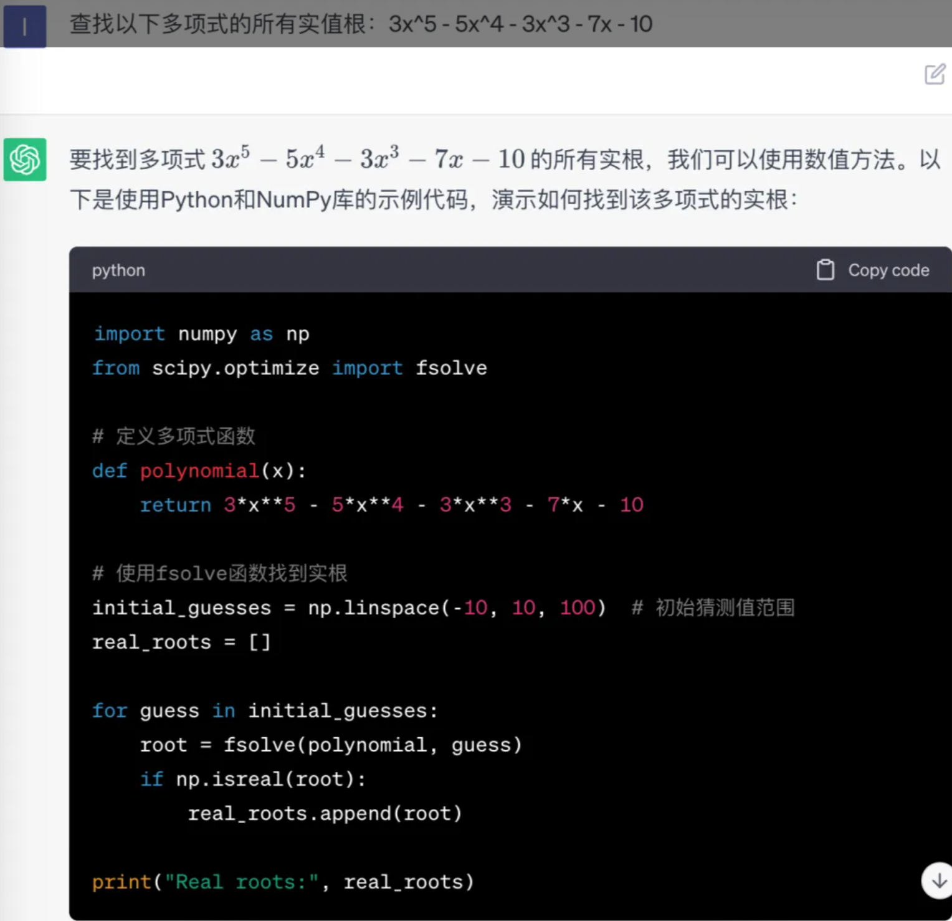Click the 'def polynomial(x):' line

199,471
